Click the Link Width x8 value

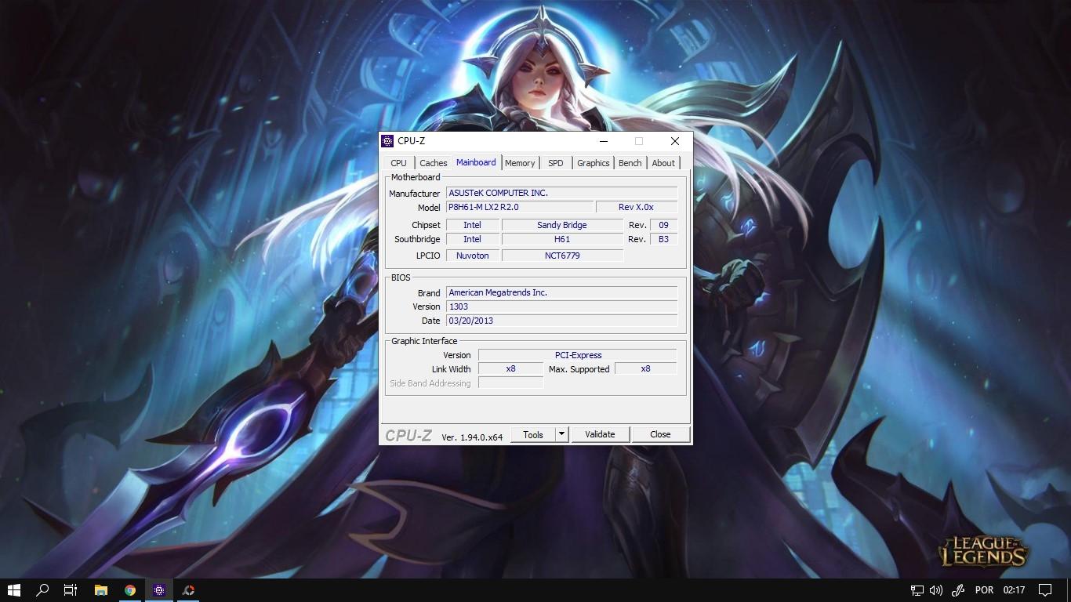510,368
